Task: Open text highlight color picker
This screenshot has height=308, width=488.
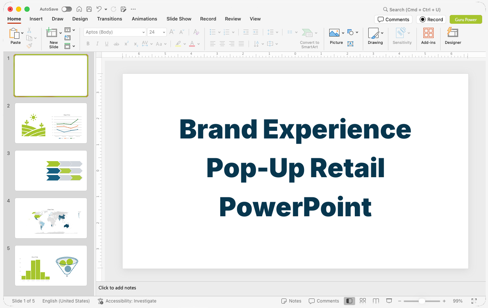Action: (184, 44)
